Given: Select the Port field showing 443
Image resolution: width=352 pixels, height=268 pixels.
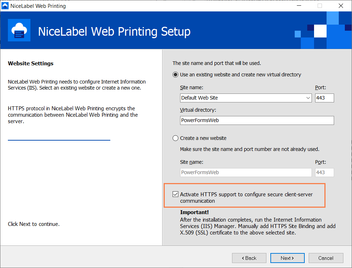Looking at the screenshot, I should [324, 98].
